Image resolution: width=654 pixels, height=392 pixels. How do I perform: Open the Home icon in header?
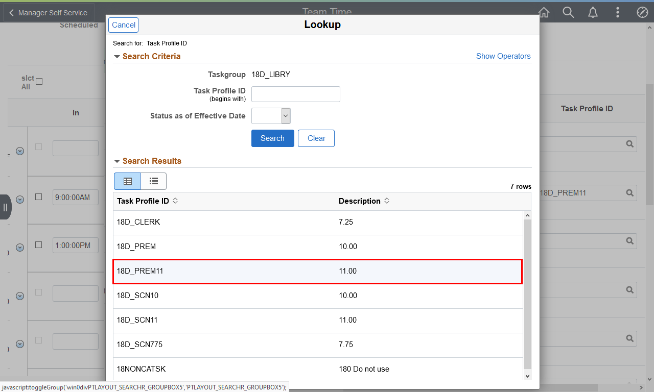tap(544, 13)
